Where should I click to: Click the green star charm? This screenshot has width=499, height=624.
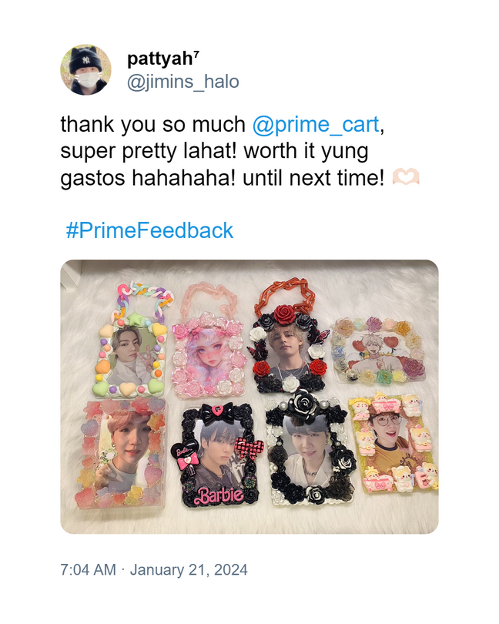click(x=133, y=320)
